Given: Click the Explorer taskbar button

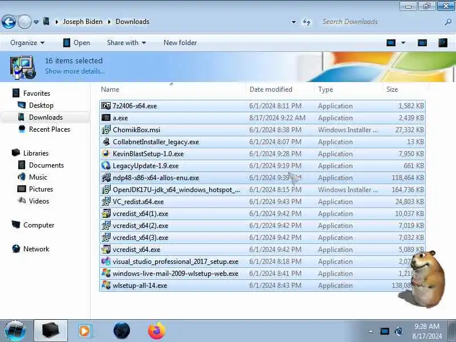Looking at the screenshot, I should point(51,331).
